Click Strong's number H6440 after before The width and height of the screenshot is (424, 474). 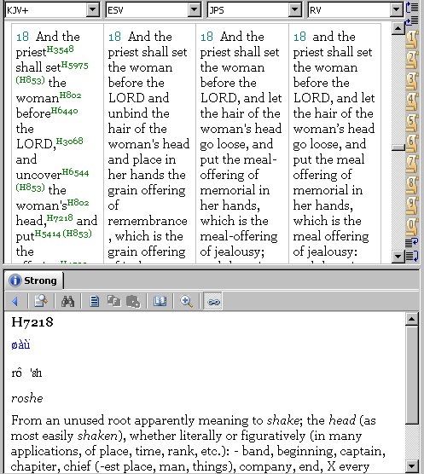(x=65, y=111)
